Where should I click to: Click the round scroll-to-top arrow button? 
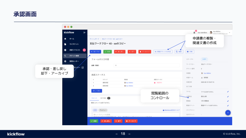pos(228,113)
